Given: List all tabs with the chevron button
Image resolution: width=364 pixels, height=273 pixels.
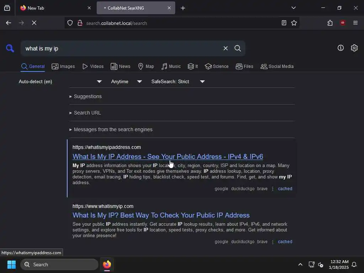Looking at the screenshot, I should coord(293,8).
